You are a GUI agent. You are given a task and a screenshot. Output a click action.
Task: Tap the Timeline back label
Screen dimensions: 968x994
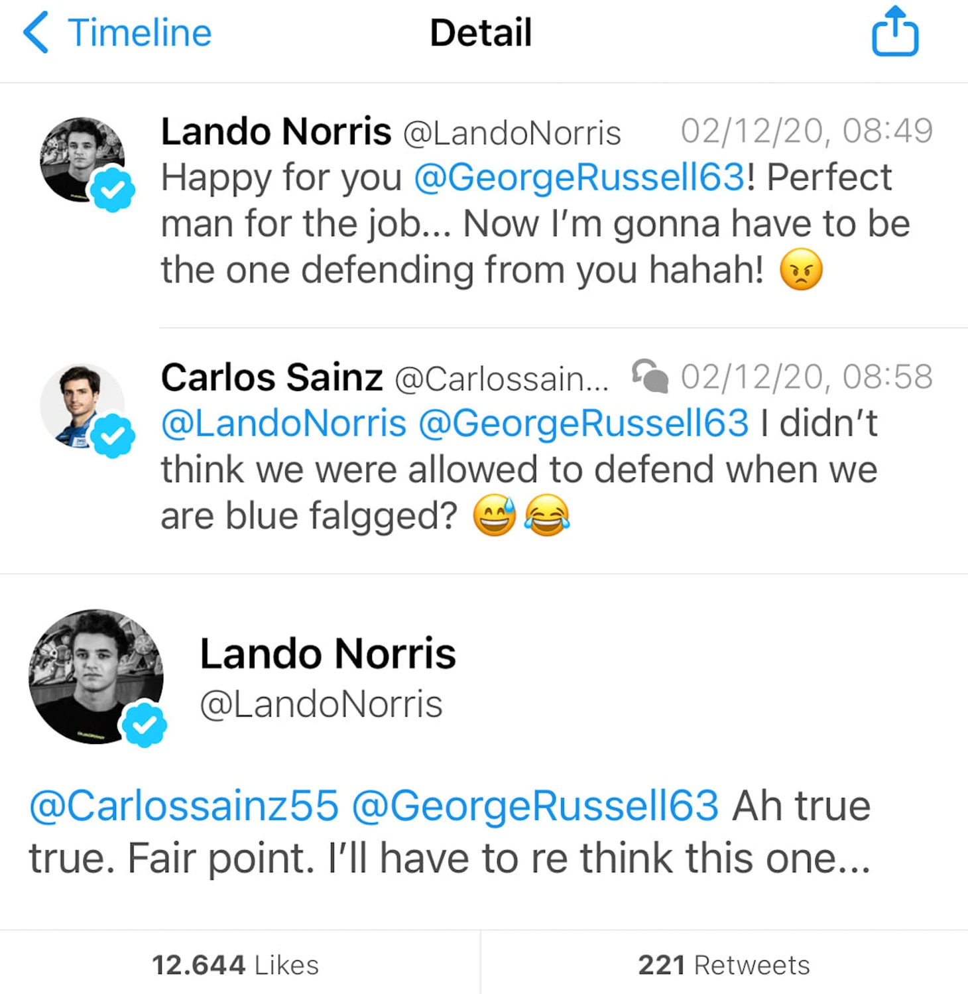click(x=140, y=33)
